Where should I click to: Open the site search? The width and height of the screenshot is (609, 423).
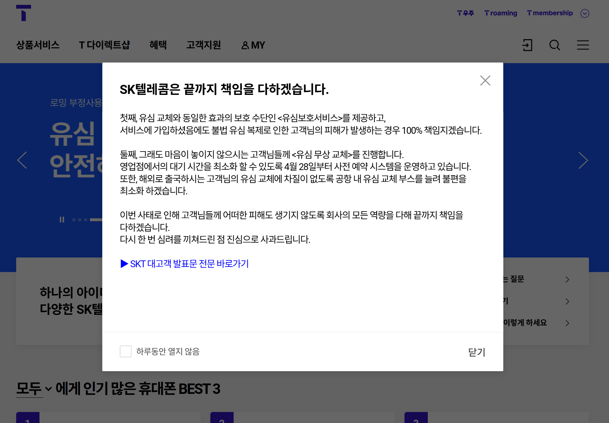[x=554, y=45]
